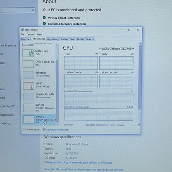Click the sidebar list scroll-down arrow
The height and width of the screenshot is (172, 172).
coord(57,124)
